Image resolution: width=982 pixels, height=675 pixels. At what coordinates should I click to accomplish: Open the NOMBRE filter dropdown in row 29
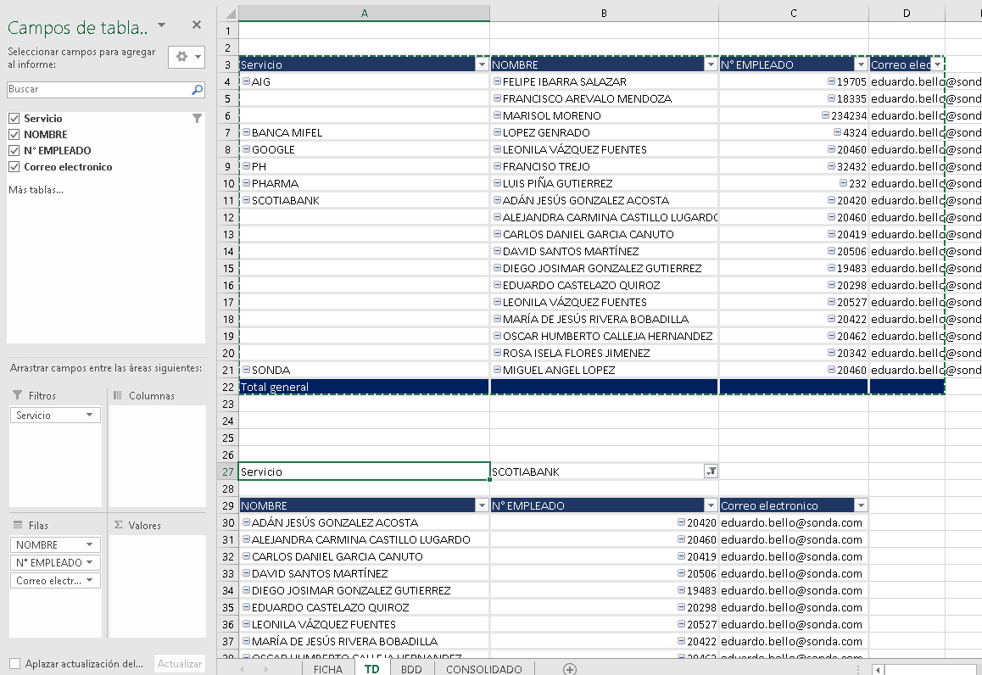pyautogui.click(x=482, y=505)
